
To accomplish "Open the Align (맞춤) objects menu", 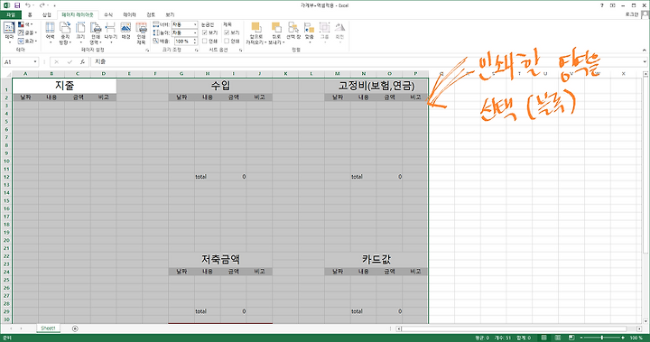I will point(310,33).
